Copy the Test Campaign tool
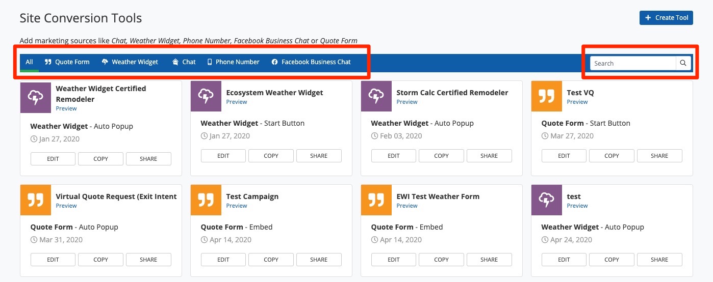 pyautogui.click(x=271, y=260)
